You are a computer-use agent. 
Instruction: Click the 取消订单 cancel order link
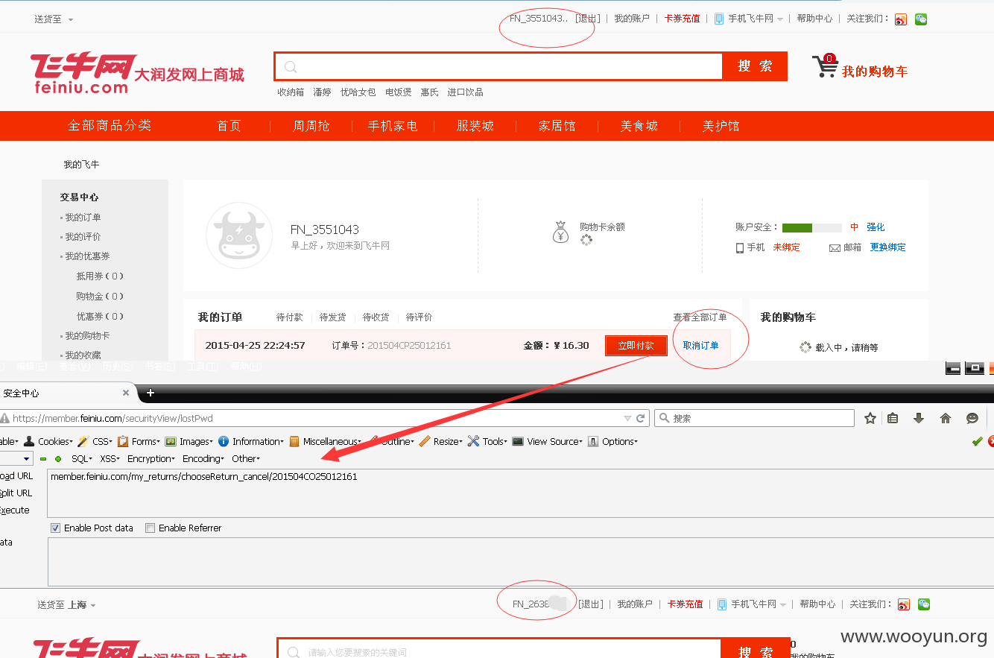coord(701,346)
